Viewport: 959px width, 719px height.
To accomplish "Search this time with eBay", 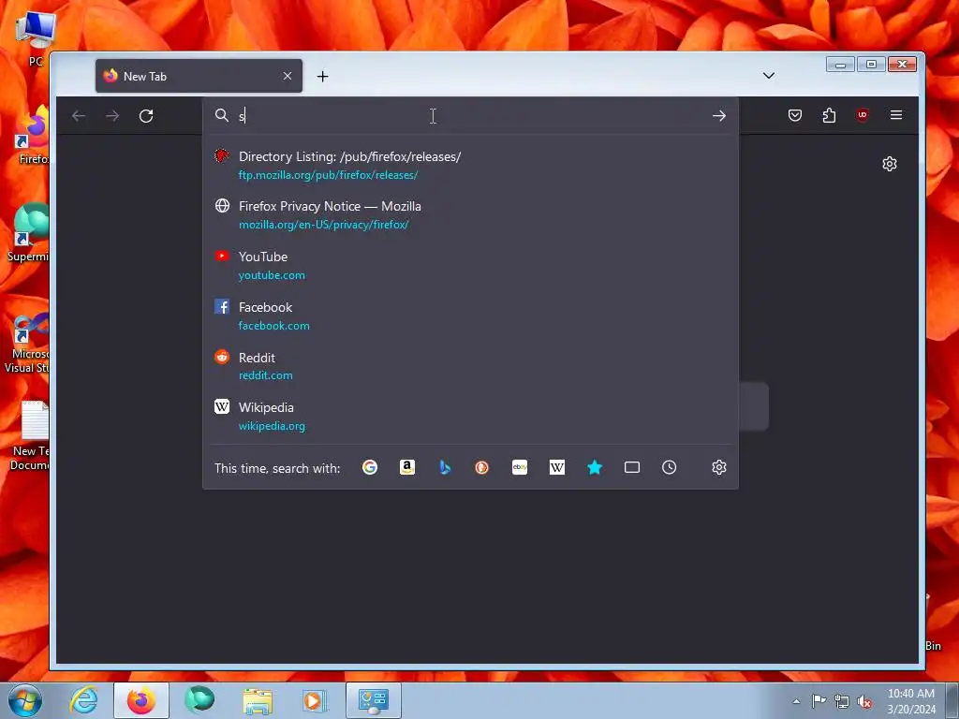I will pos(519,468).
